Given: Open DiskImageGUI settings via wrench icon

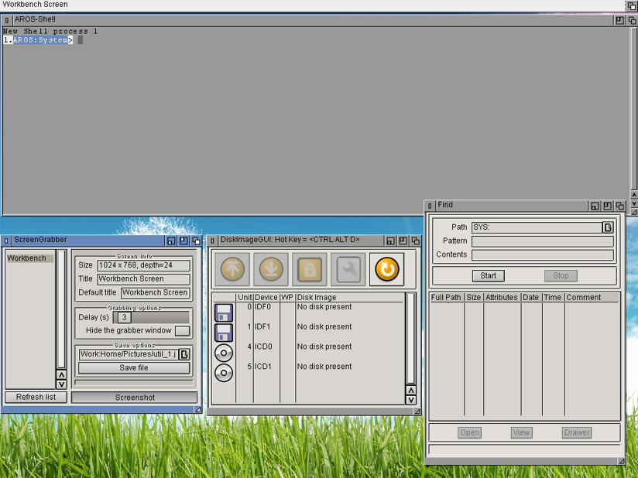Looking at the screenshot, I should pyautogui.click(x=348, y=269).
